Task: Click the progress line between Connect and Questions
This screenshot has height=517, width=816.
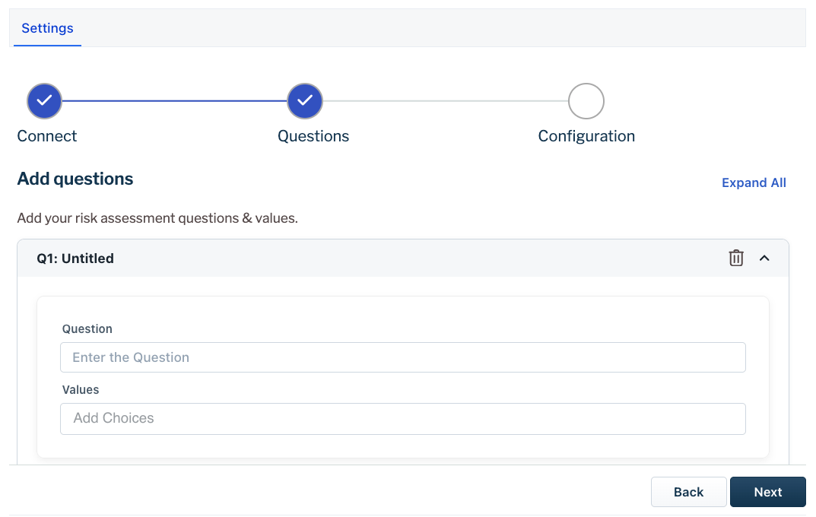Action: 175,101
